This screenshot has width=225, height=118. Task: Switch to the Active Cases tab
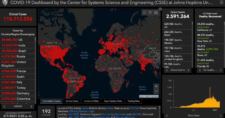pyautogui.click(x=72, y=101)
